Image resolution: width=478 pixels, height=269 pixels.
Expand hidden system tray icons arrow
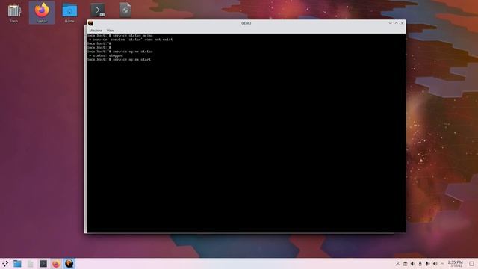(x=442, y=264)
